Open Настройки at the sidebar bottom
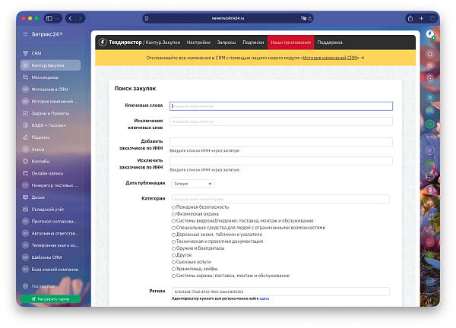 (x=43, y=286)
